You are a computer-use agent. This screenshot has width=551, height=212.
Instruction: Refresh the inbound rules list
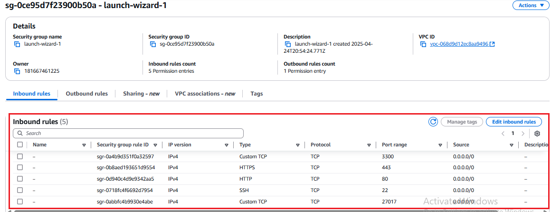coord(433,122)
